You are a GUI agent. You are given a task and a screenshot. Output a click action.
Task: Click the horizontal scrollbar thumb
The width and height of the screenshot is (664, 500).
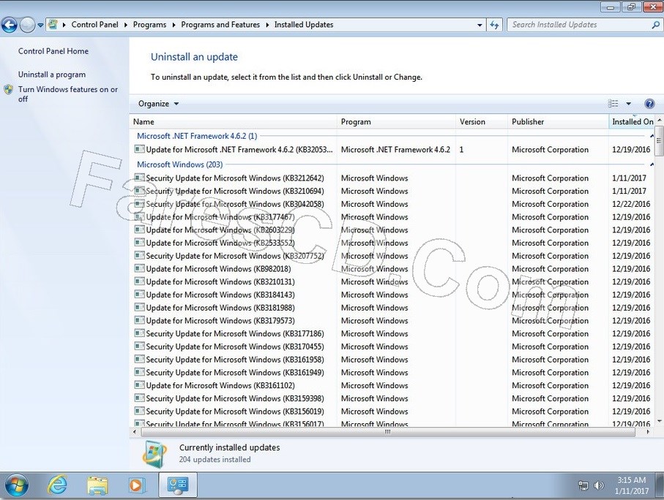point(387,432)
